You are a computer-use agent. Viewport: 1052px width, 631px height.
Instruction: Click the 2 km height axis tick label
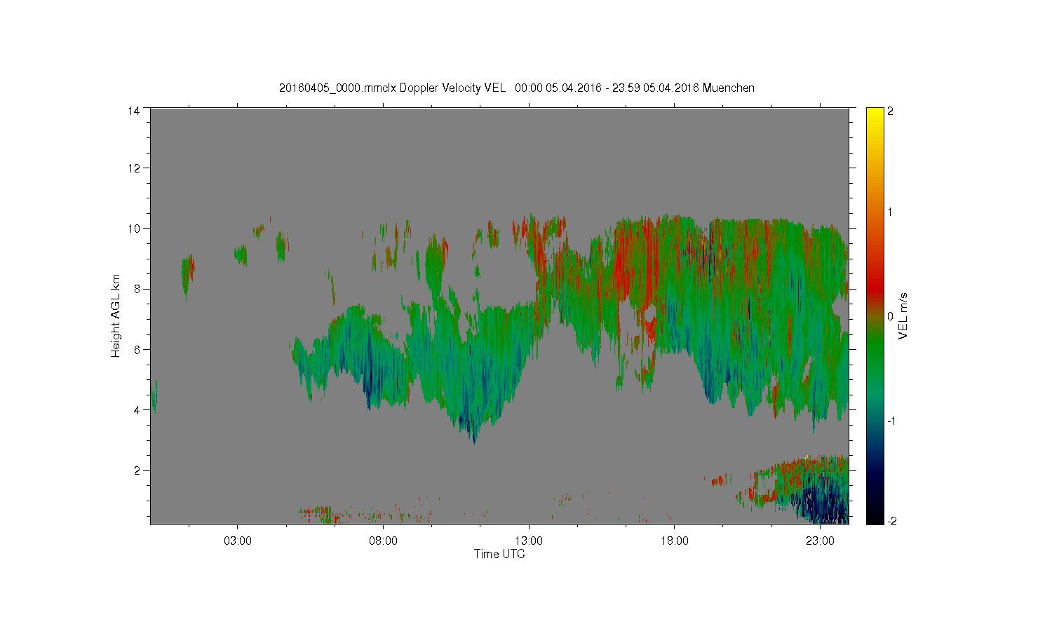pos(137,470)
